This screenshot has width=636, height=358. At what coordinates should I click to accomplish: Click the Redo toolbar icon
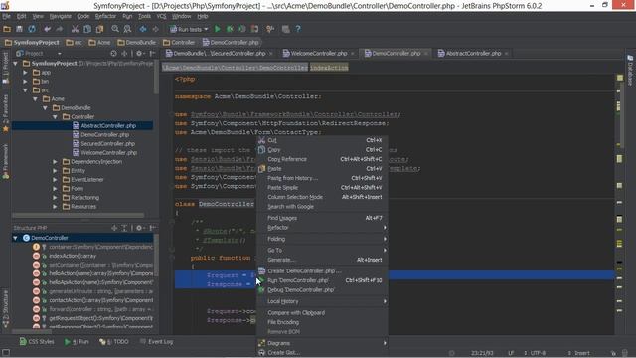(x=60, y=29)
